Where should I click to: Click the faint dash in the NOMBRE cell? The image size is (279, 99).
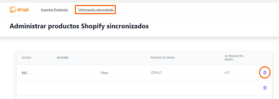(57, 71)
